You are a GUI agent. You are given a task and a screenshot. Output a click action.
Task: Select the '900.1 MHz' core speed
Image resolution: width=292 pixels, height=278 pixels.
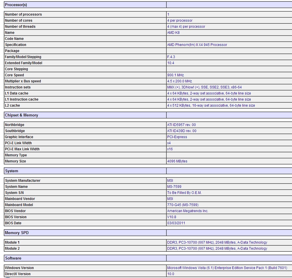pos(175,75)
